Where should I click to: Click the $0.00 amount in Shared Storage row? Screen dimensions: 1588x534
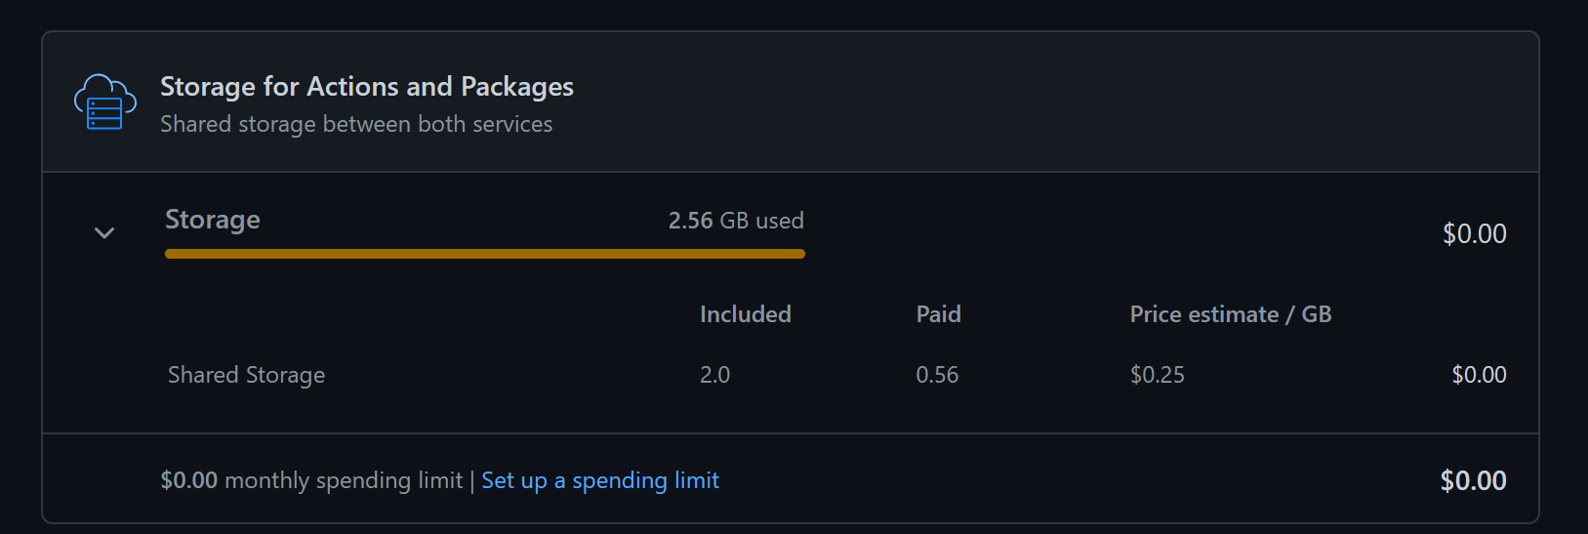click(x=1479, y=375)
